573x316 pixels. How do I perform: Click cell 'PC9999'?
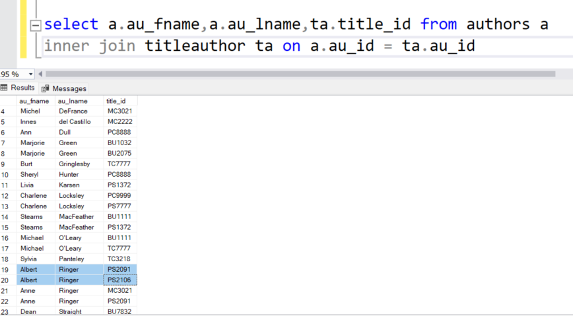point(120,196)
